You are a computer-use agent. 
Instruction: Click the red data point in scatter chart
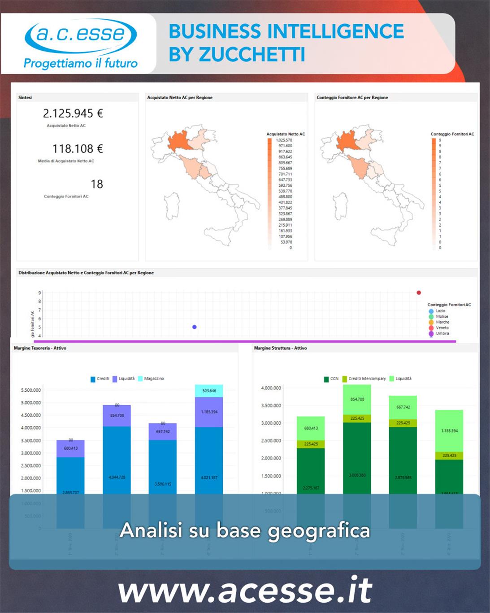pos(419,293)
